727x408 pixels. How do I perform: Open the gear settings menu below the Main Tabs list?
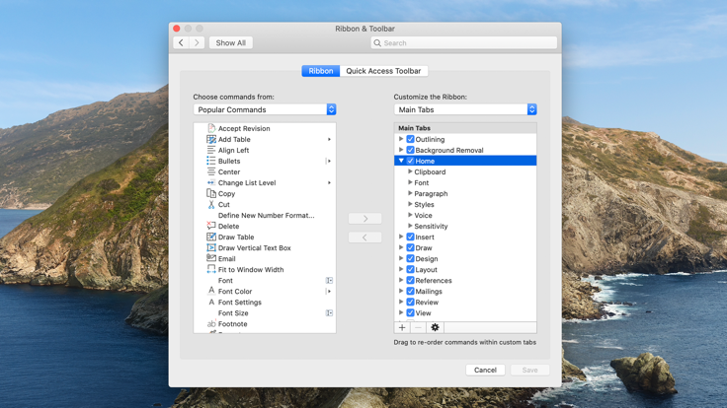coord(435,327)
